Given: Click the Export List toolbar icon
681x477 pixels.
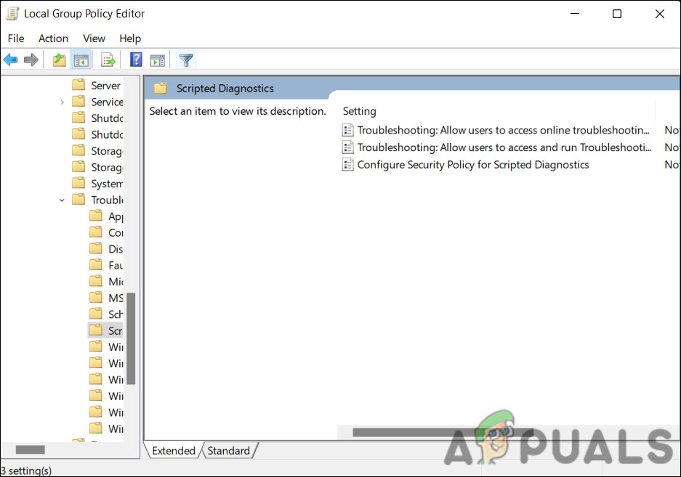Looking at the screenshot, I should (108, 60).
